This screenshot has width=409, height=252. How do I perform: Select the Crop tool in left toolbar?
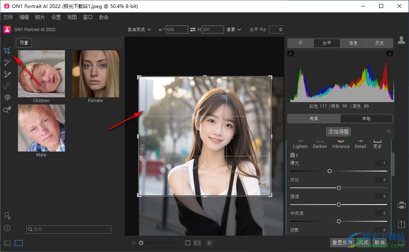(7, 50)
